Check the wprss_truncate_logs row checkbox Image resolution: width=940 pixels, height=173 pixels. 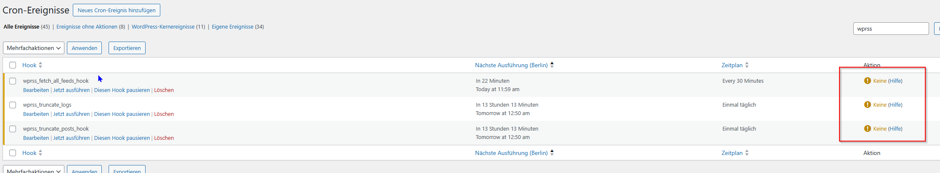[13, 105]
